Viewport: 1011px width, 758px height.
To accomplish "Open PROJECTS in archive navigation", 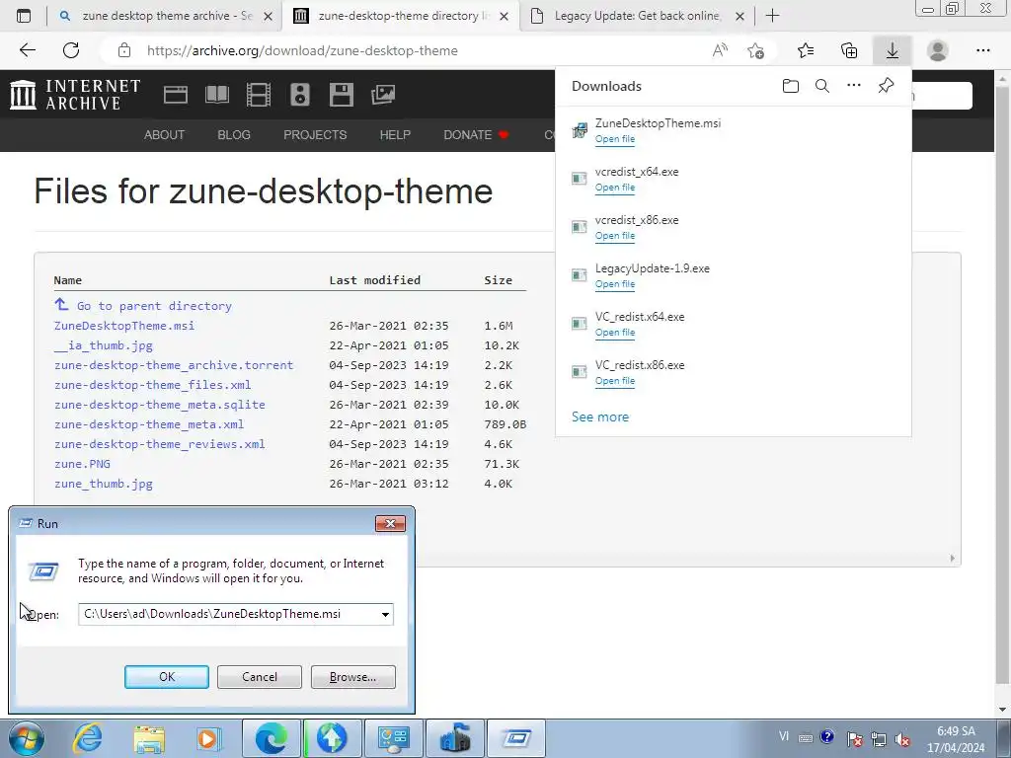I will [x=315, y=134].
